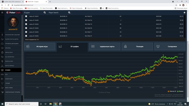Click the Windows taskbar search box
This screenshot has width=189, height=106.
(x=22, y=104)
